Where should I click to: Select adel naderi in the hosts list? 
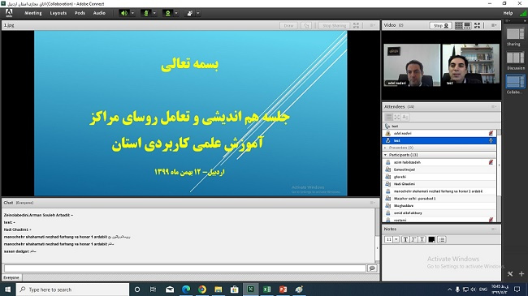(x=439, y=133)
